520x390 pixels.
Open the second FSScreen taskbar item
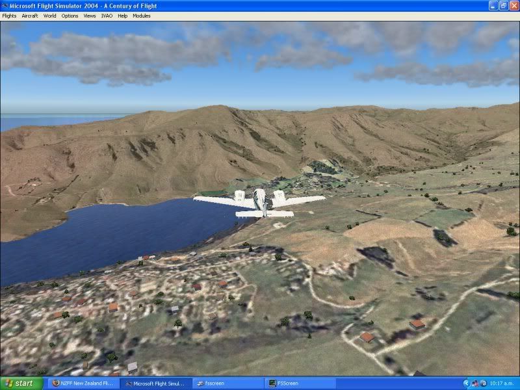click(300, 383)
